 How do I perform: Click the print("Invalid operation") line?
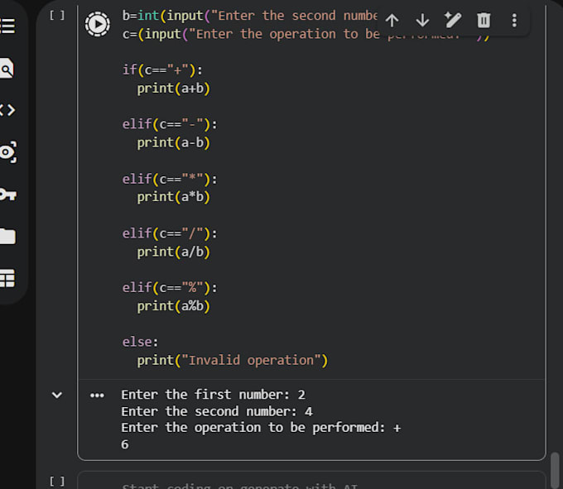pos(233,360)
